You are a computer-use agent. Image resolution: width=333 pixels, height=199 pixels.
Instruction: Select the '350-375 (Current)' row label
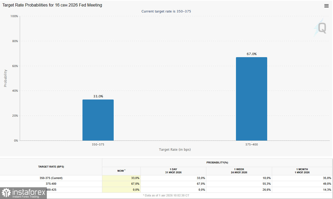(x=51, y=178)
